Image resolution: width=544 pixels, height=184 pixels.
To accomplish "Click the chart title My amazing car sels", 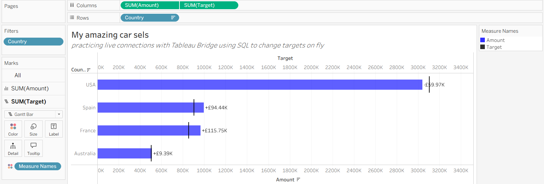I will tap(110, 35).
